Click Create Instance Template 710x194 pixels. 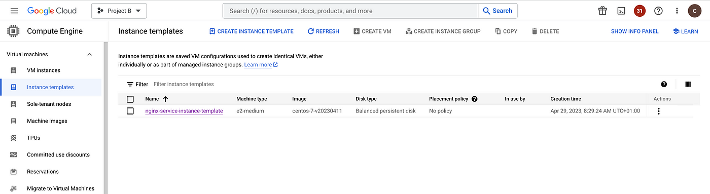[251, 31]
